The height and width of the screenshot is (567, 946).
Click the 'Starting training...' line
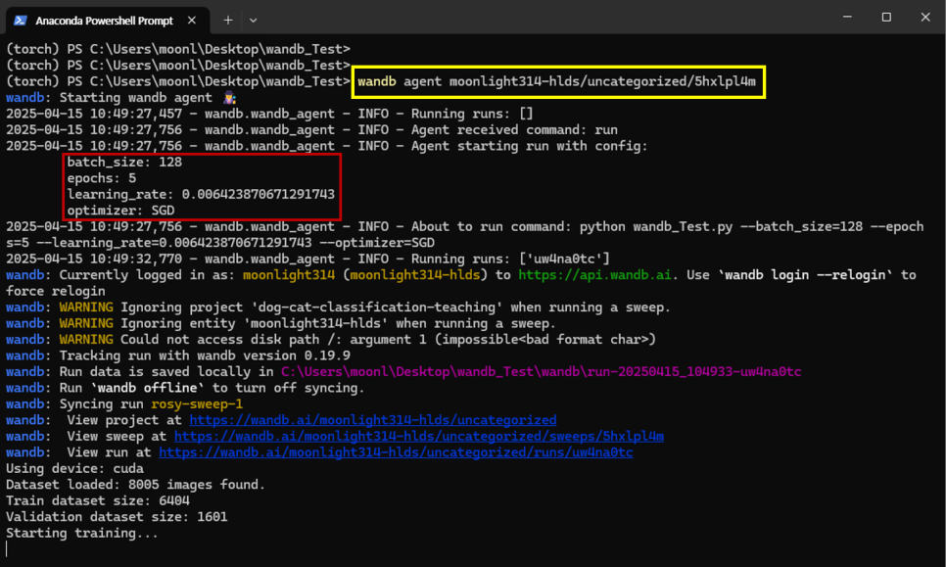click(82, 534)
